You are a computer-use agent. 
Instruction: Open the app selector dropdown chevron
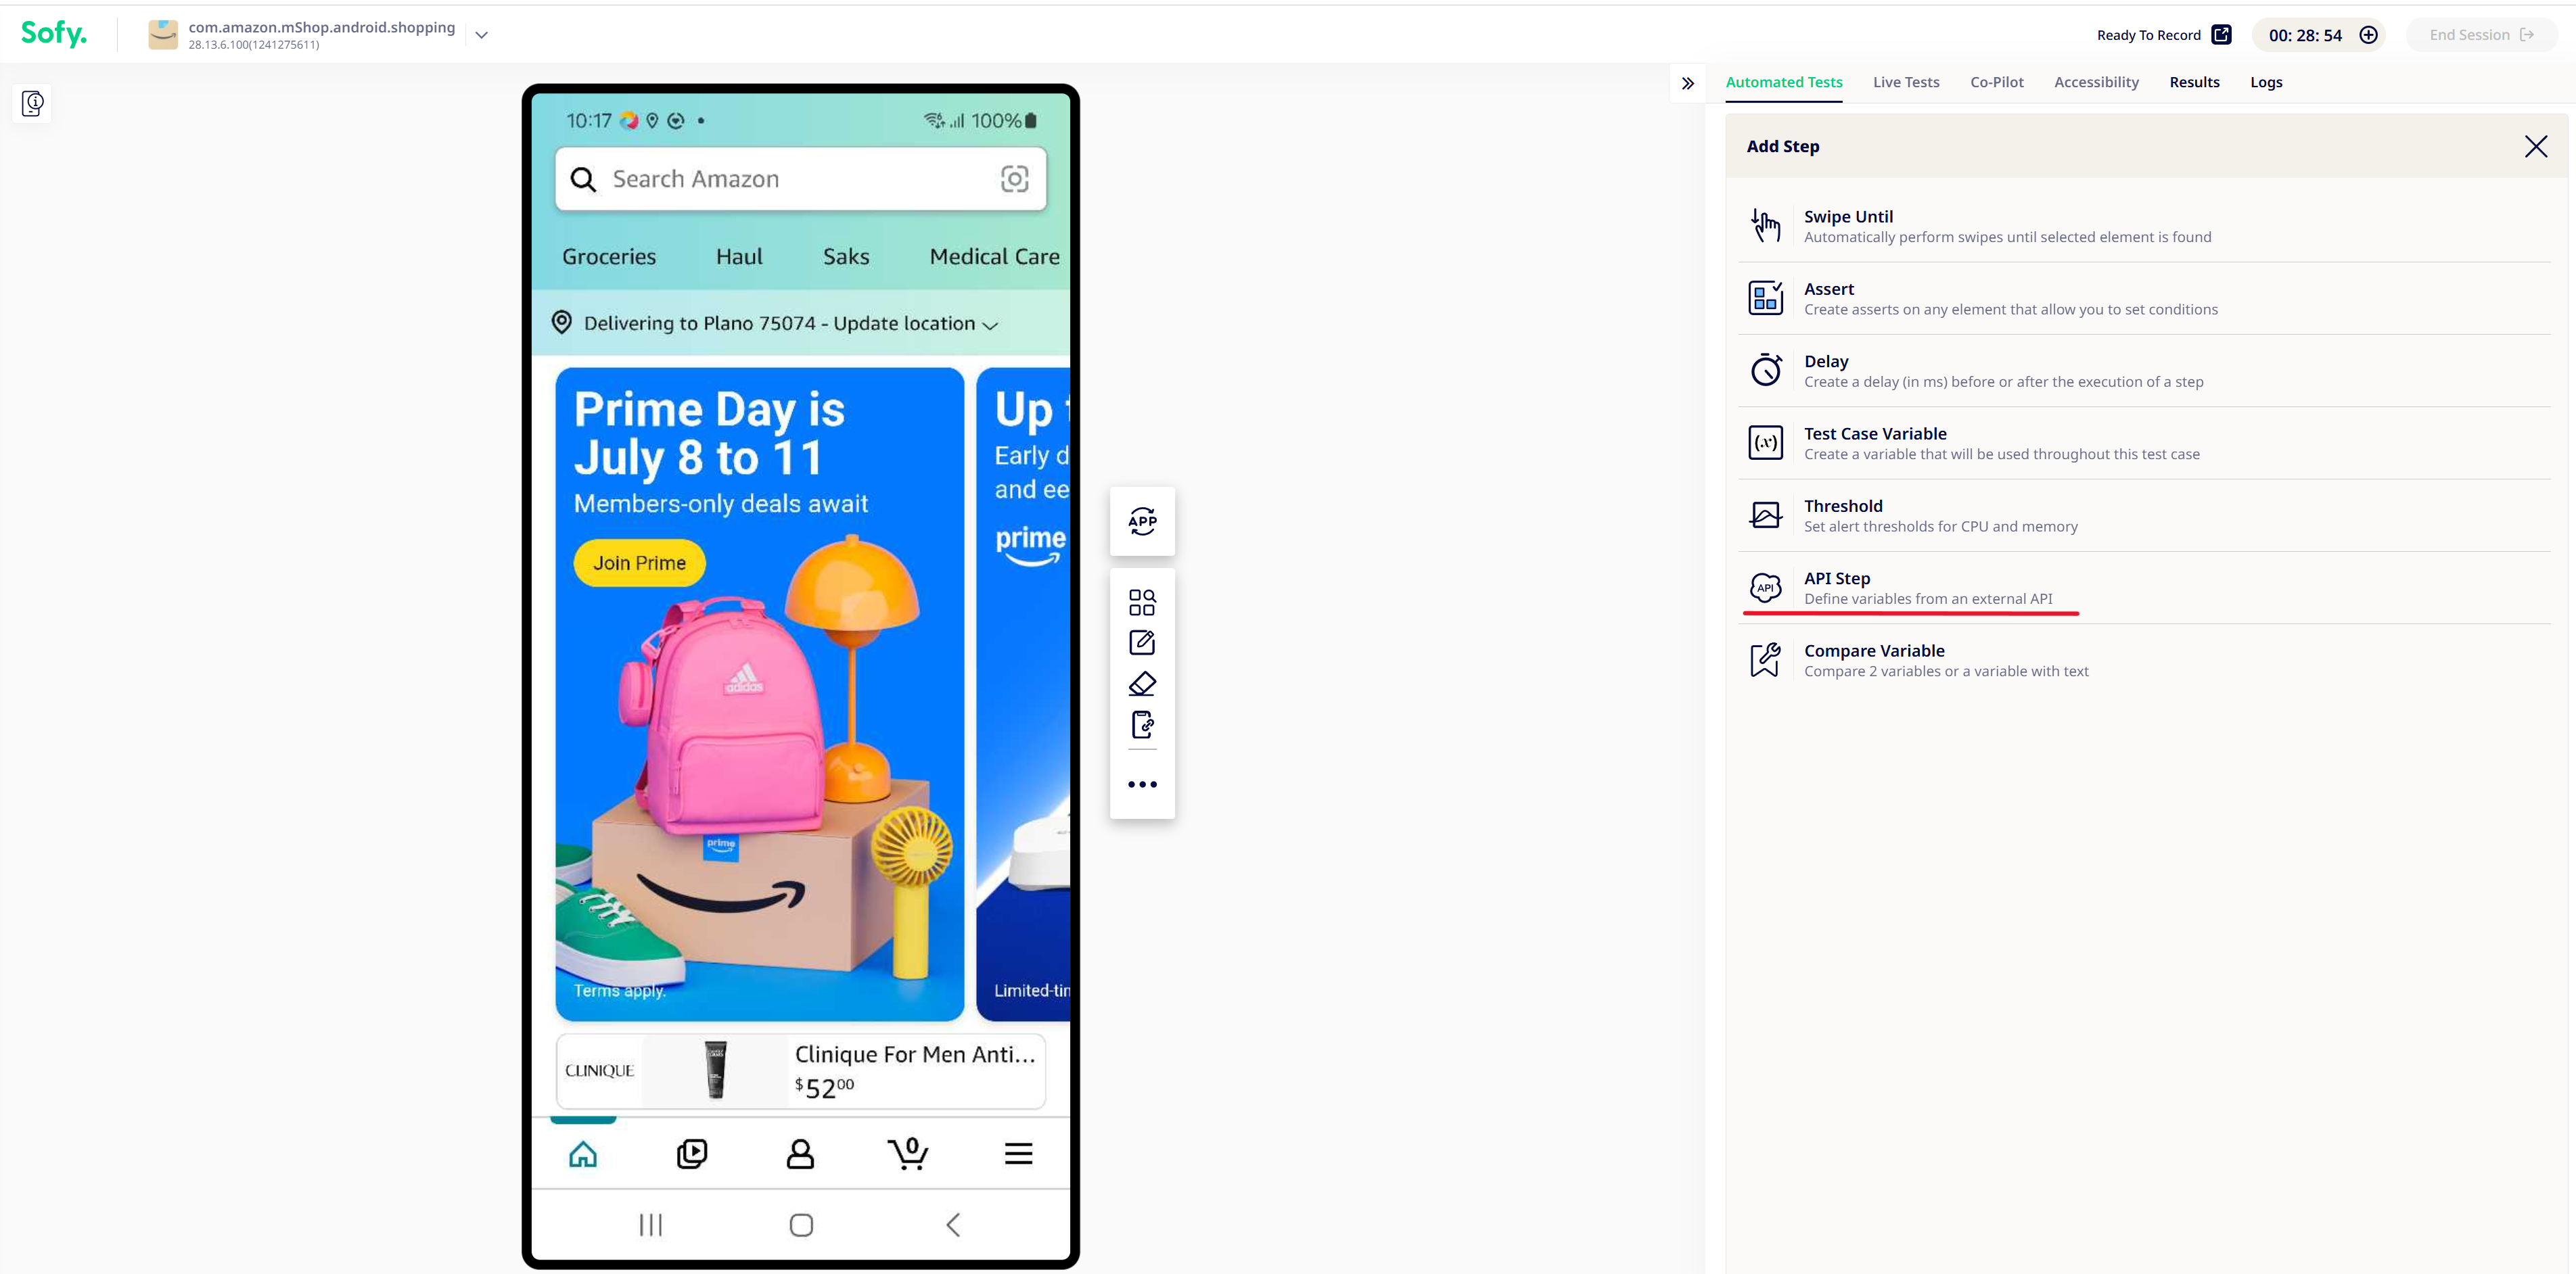(481, 35)
